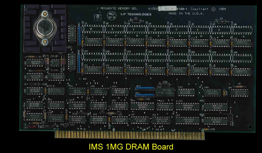The image size is (262, 153).
Task: Click the blue RP2 resistor pack
Action: [x=79, y=63]
